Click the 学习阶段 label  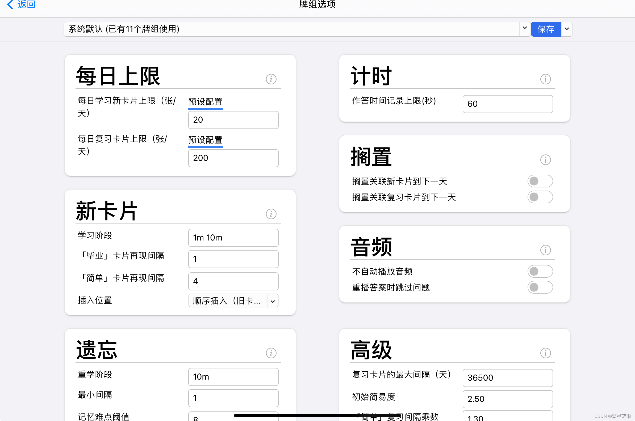click(x=95, y=235)
